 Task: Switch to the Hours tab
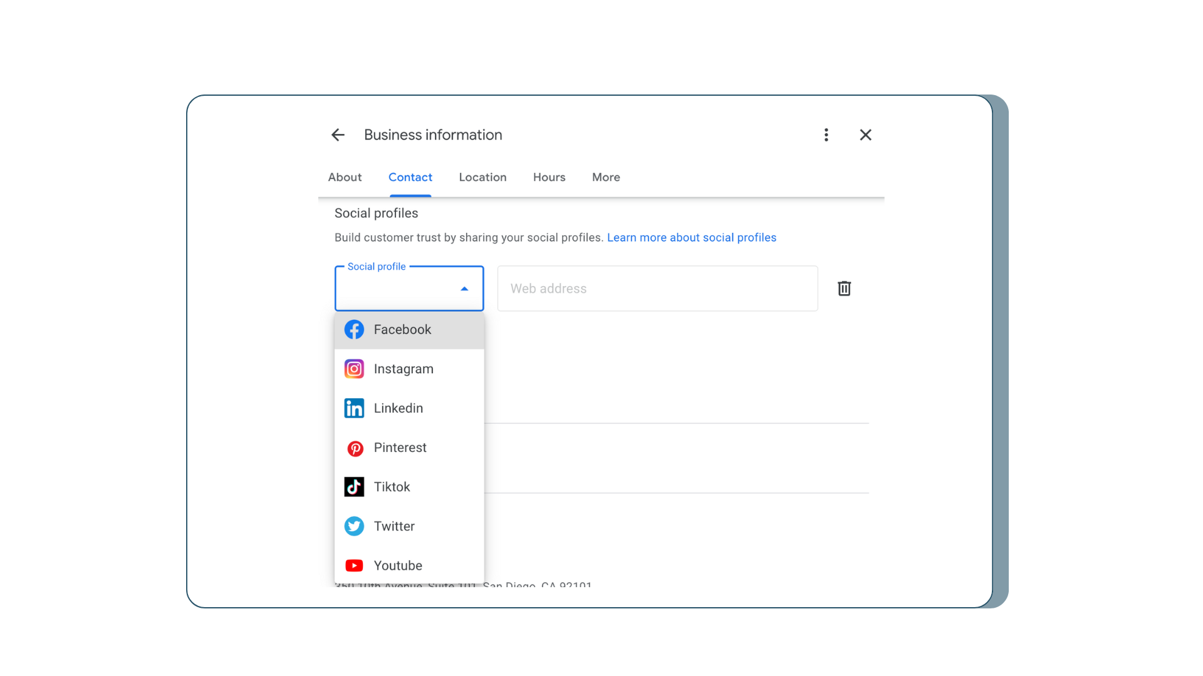coord(549,177)
